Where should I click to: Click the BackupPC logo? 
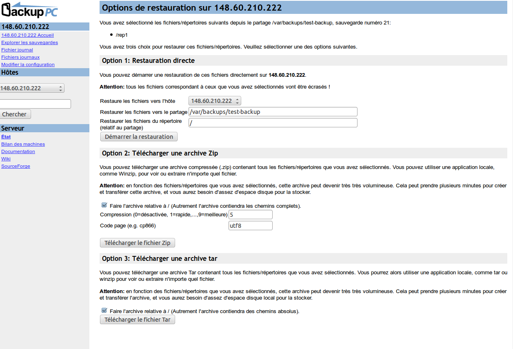[29, 10]
